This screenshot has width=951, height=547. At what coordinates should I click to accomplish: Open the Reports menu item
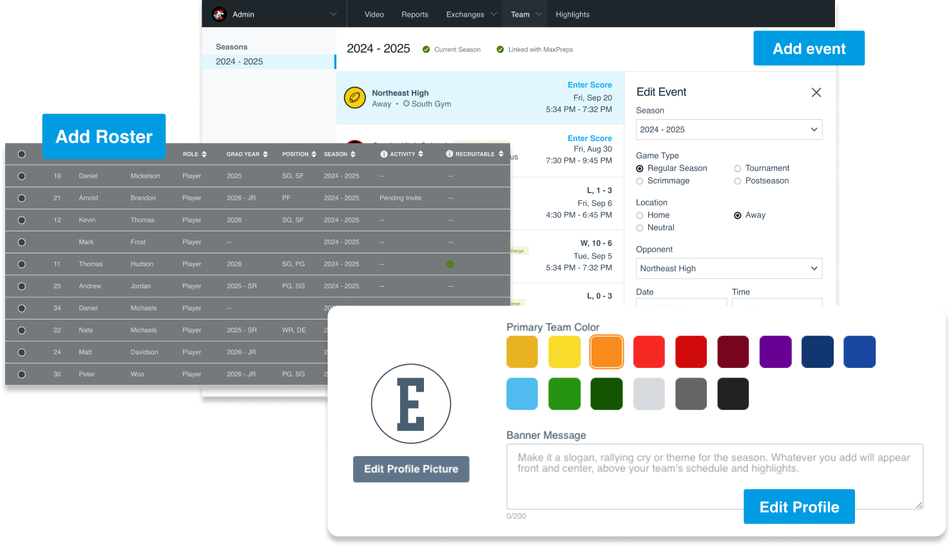click(x=414, y=14)
